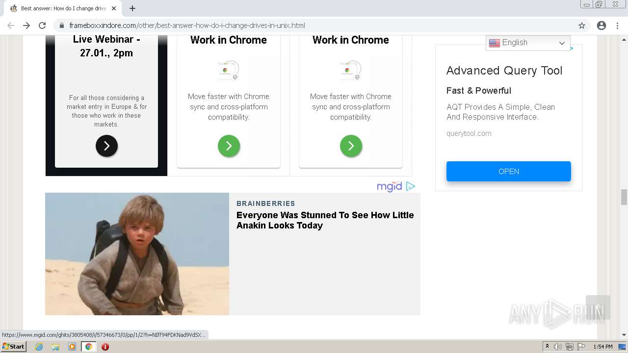The image size is (628, 353).
Task: Close the 'Best answer' browser tab
Action: [x=114, y=8]
